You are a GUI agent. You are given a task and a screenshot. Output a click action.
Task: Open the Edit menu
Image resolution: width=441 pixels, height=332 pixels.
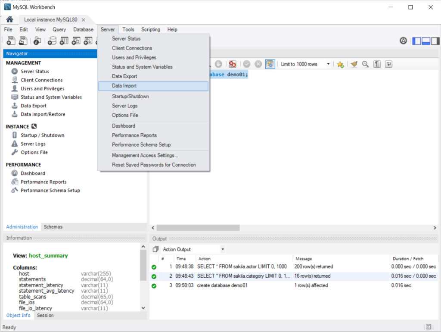(24, 30)
